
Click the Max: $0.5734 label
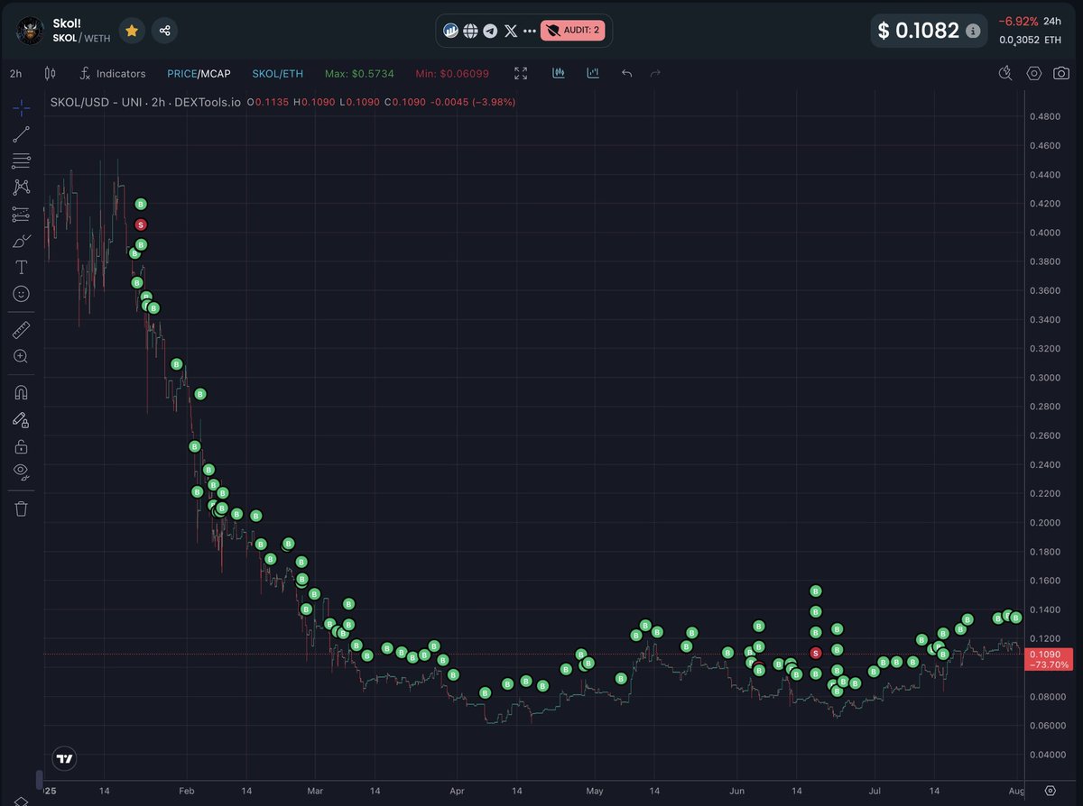click(359, 74)
